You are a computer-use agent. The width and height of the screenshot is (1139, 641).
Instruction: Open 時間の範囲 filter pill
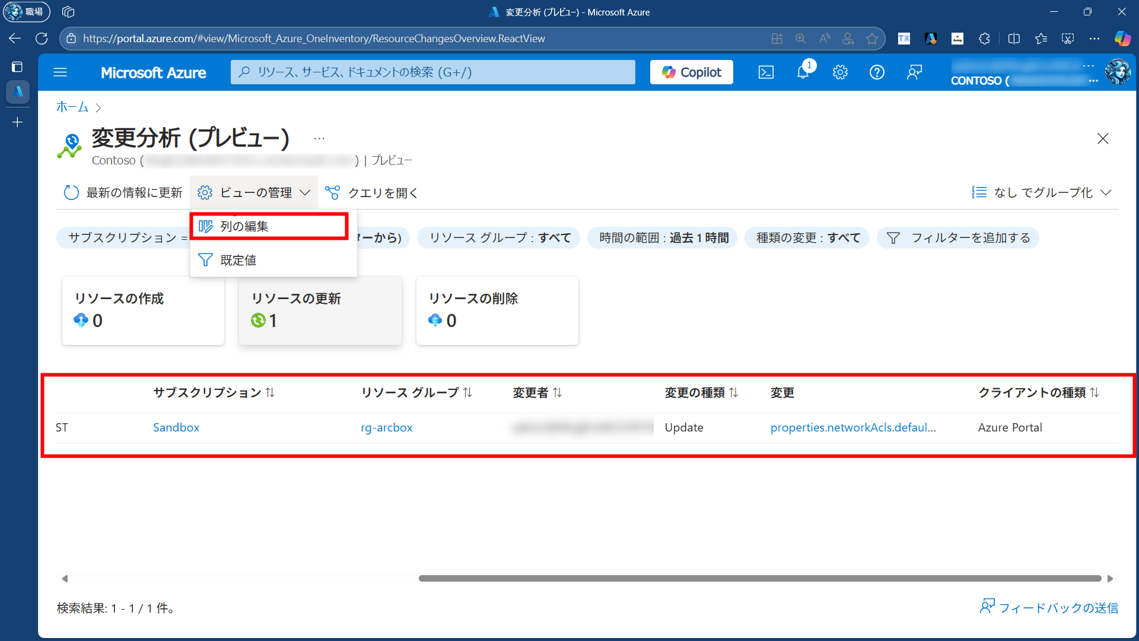tap(663, 238)
